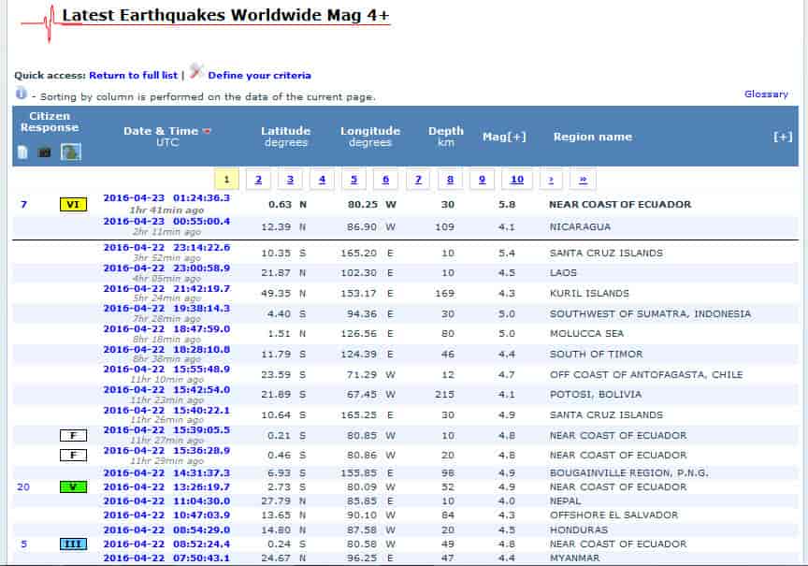Open the F badge for 15:36:28.9 row
This screenshot has width=808, height=566.
73,456
